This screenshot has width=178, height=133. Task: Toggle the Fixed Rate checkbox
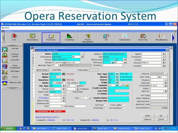click(x=68, y=92)
